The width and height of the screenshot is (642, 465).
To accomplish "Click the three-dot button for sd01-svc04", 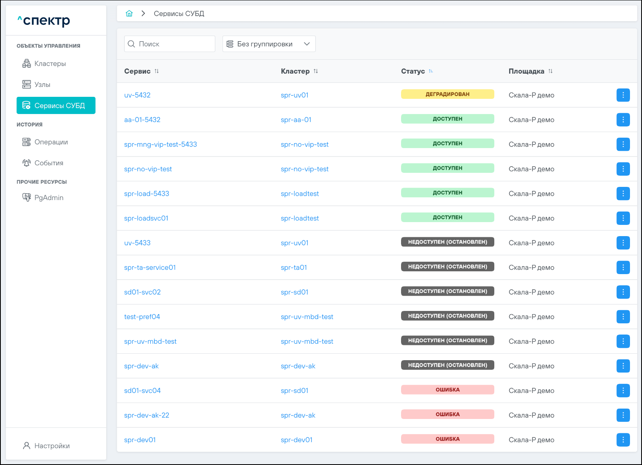I will 623,391.
